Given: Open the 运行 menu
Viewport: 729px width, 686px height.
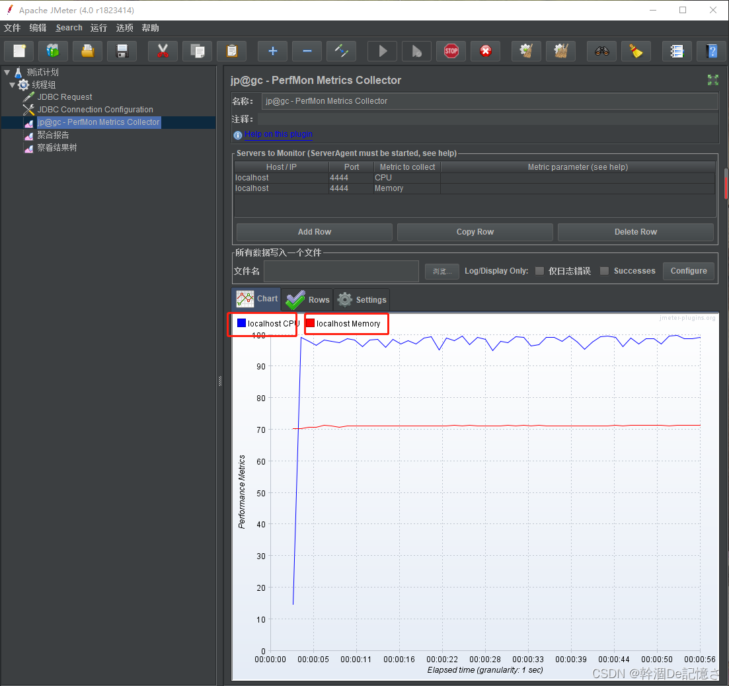Looking at the screenshot, I should point(98,28).
